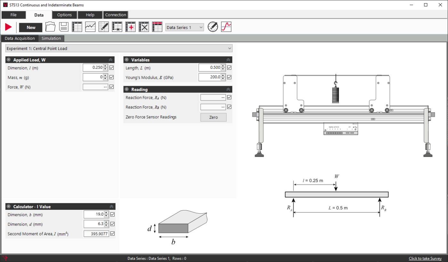Click the sensor signal curve icon
Viewport: 448px width, 262px height.
click(226, 27)
